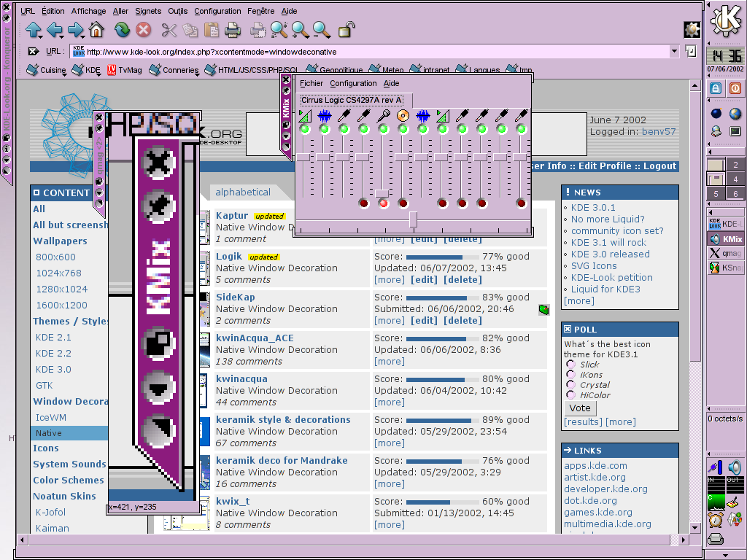747x560 pixels.
Task: Launch the terminal from the panel
Action: click(735, 131)
